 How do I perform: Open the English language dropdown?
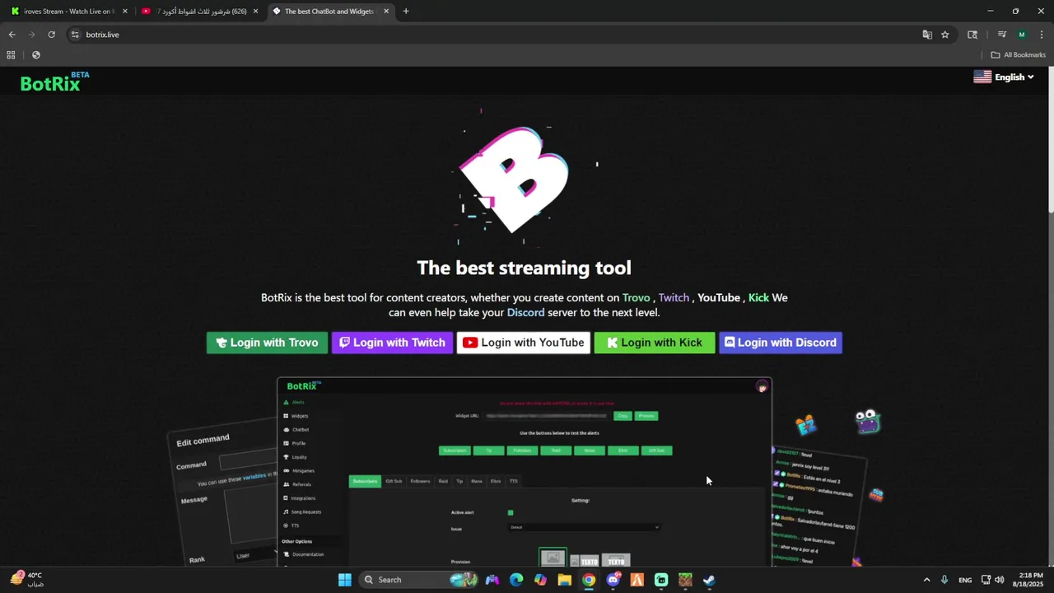pyautogui.click(x=1004, y=77)
